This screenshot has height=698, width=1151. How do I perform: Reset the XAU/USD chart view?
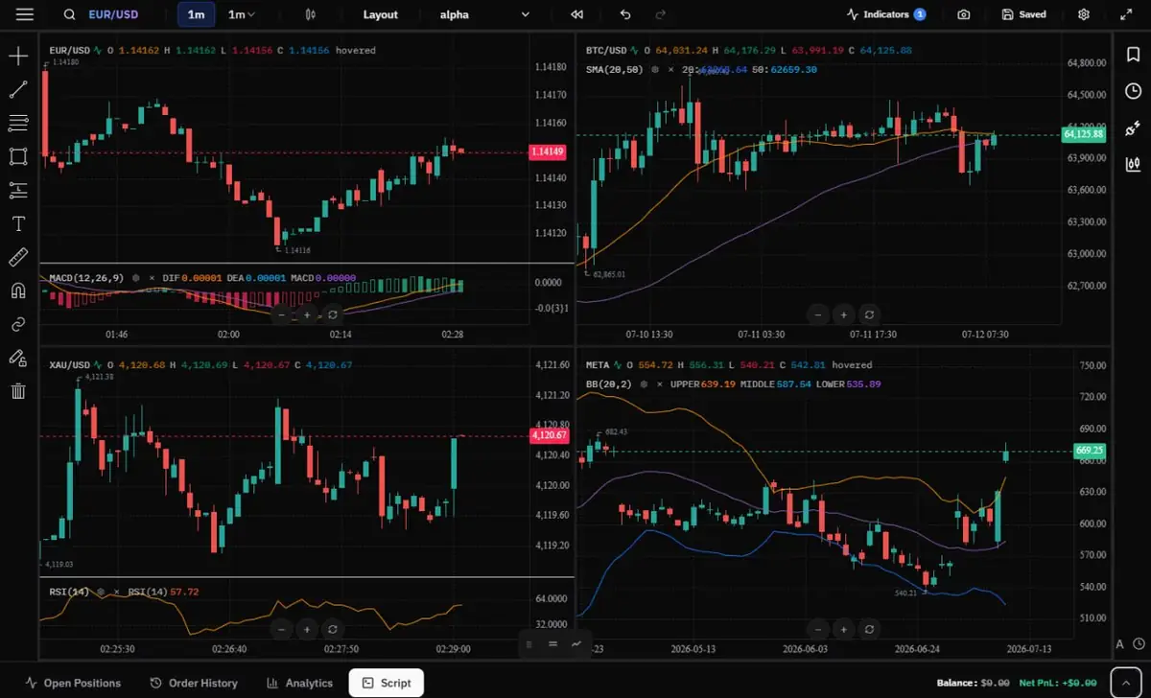point(333,630)
